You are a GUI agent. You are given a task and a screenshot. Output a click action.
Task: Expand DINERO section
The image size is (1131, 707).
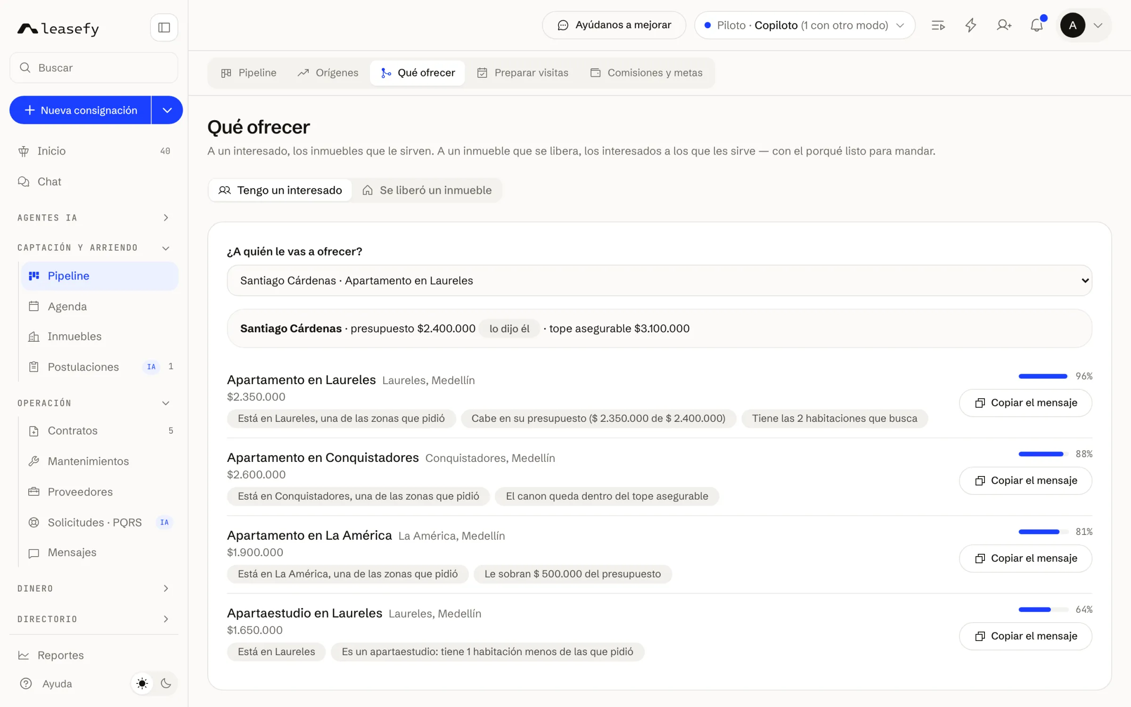tap(94, 588)
